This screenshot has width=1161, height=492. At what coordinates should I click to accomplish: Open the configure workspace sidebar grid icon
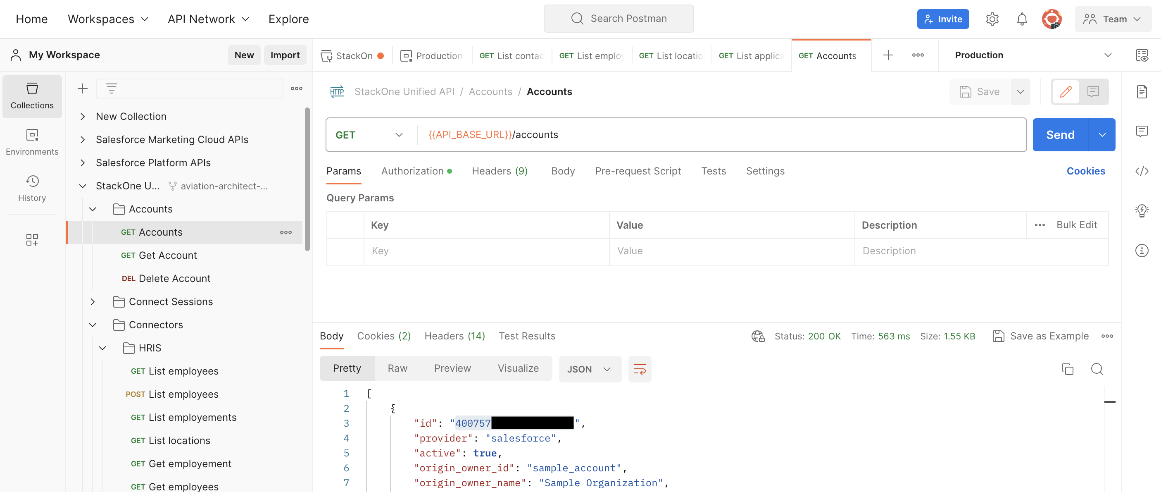tap(32, 239)
